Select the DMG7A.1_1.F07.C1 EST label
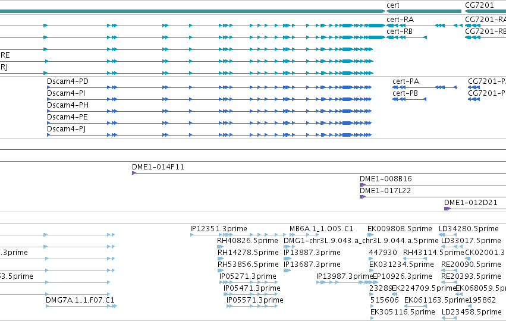The width and height of the screenshot is (506, 321). (x=80, y=300)
